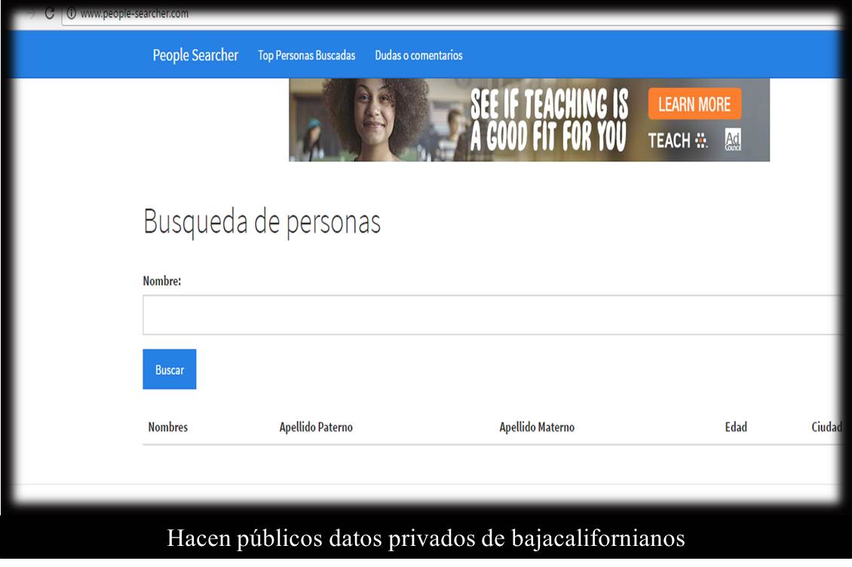Click the browser reload icon
Viewport: 852px width, 567px height.
pos(50,14)
